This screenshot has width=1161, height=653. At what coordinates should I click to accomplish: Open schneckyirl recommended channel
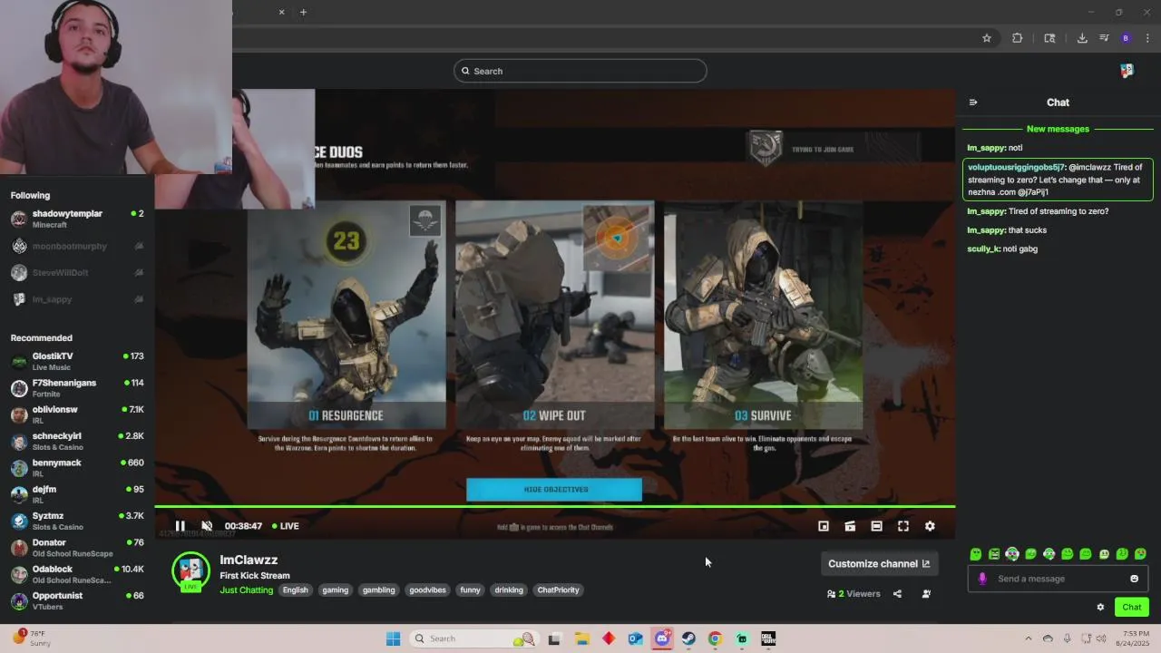(77, 441)
